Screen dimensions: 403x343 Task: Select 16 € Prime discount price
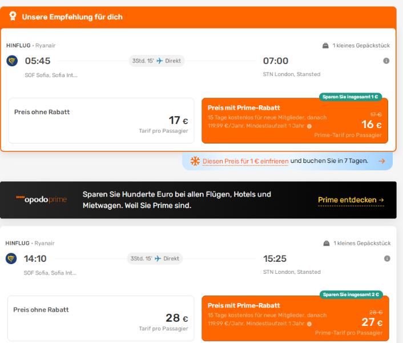point(295,121)
